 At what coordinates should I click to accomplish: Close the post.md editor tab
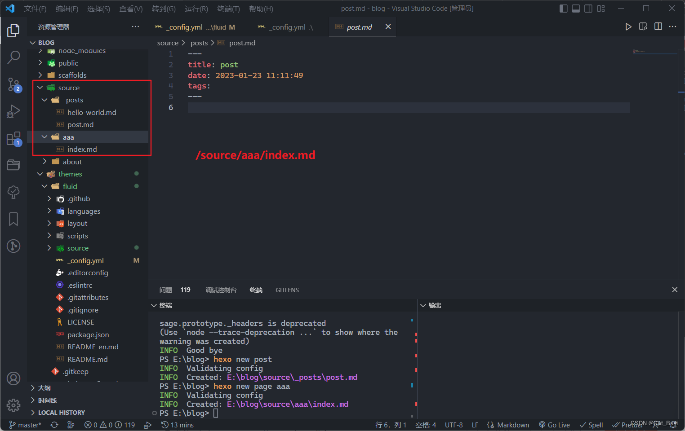(x=388, y=27)
